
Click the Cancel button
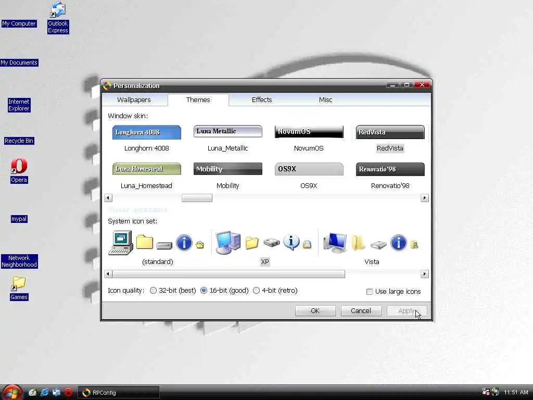[361, 310]
